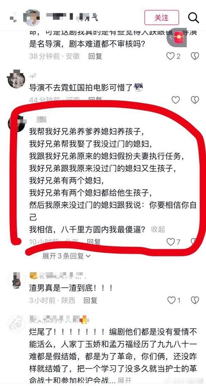Reply to the Beijing 10小时前 comment

click(x=94, y=242)
